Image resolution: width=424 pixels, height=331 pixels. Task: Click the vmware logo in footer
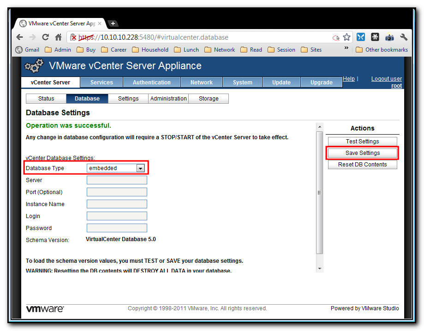click(45, 308)
